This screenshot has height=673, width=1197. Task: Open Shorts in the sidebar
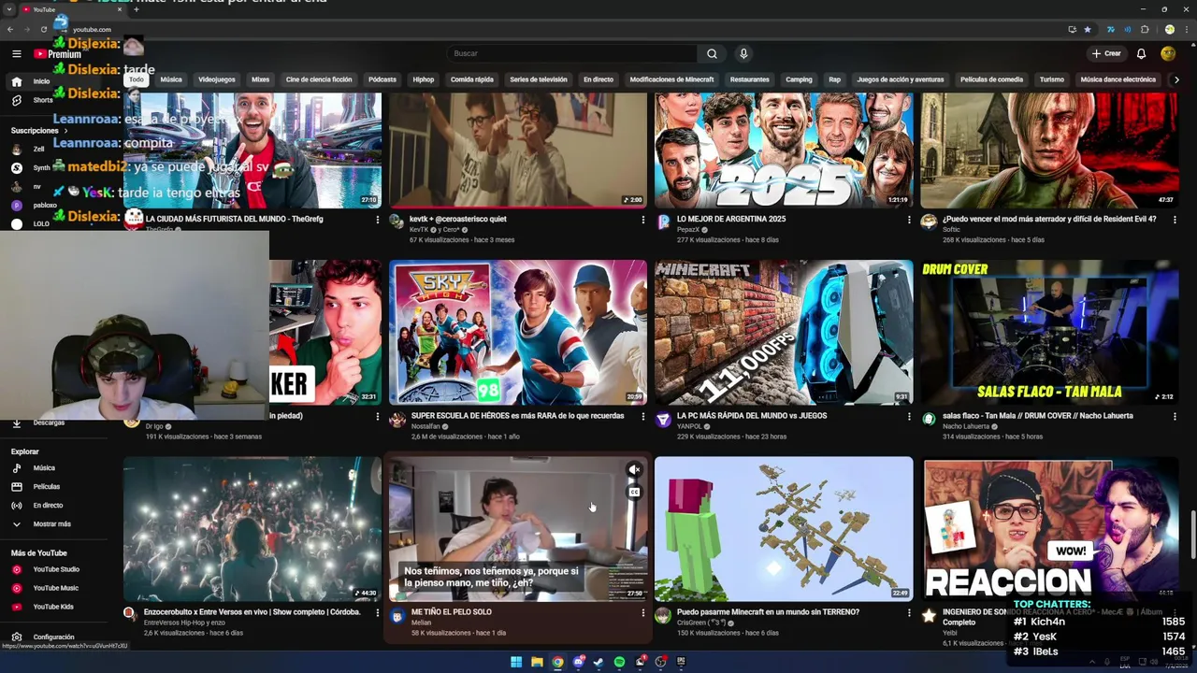(x=43, y=100)
